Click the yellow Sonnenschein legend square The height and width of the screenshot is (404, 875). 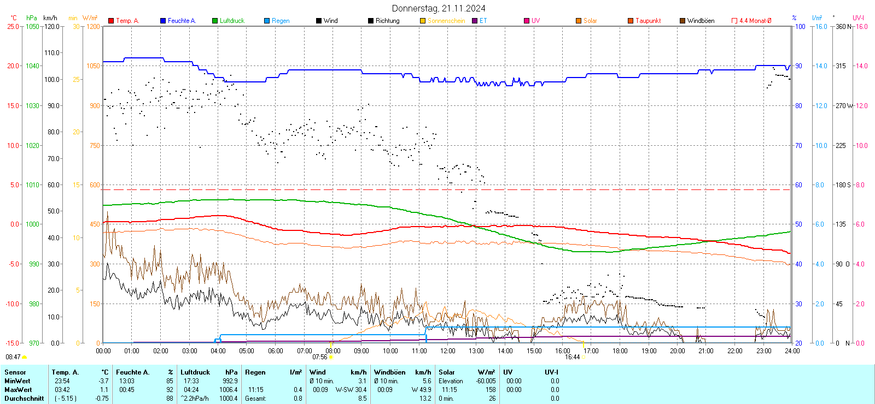(423, 21)
